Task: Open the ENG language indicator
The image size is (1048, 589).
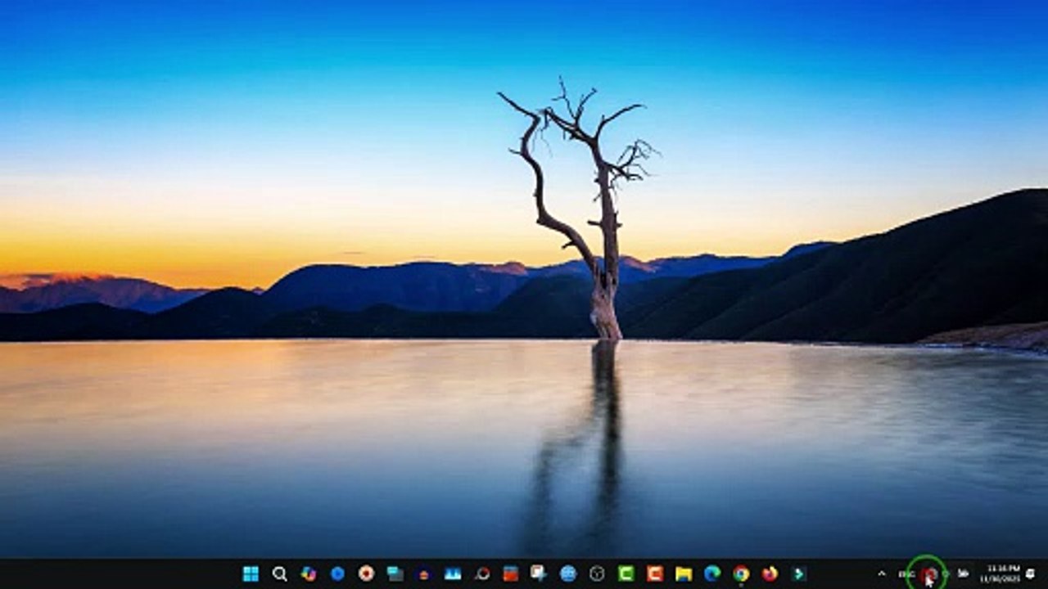Action: 906,573
